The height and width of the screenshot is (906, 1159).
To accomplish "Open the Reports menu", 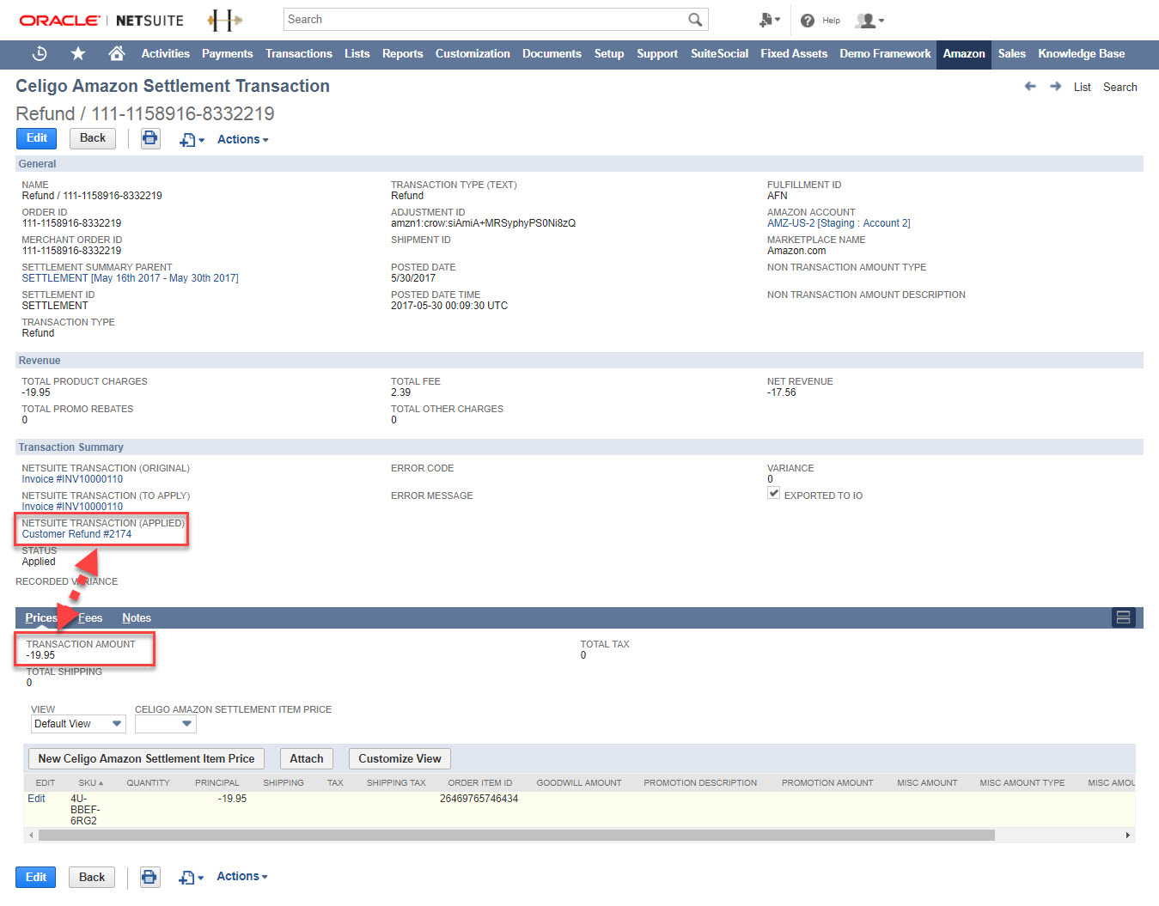I will pyautogui.click(x=403, y=53).
